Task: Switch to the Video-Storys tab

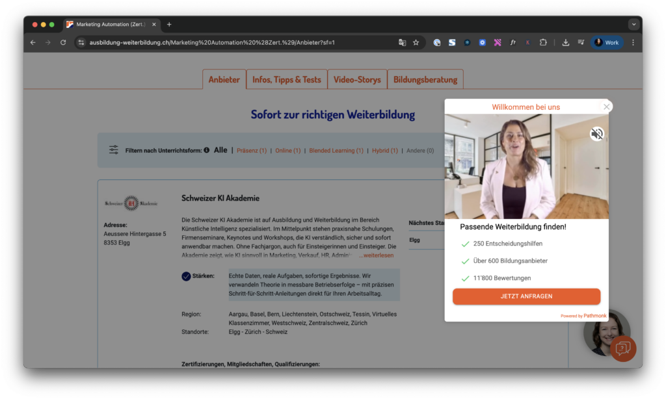Action: (x=357, y=79)
